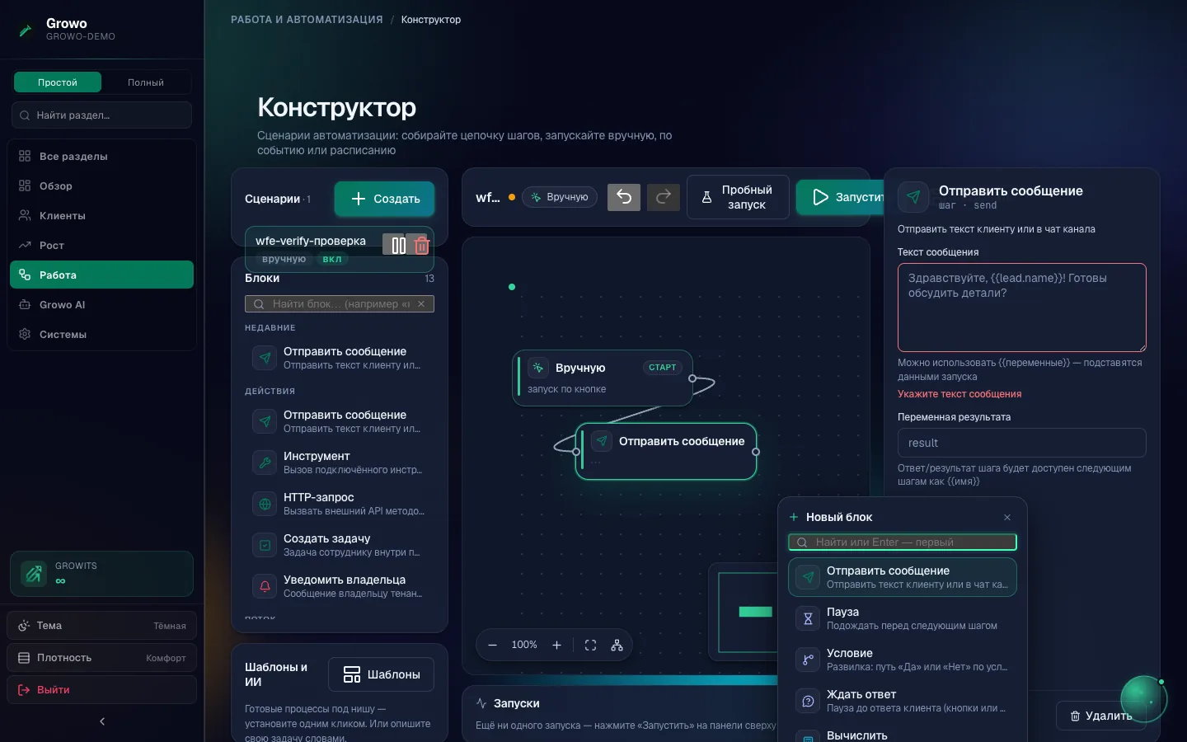Click the РАБОТА И АВТОМАТИЗАЦИЯ breadcrumb
The height and width of the screenshot is (742, 1187).
click(x=307, y=20)
